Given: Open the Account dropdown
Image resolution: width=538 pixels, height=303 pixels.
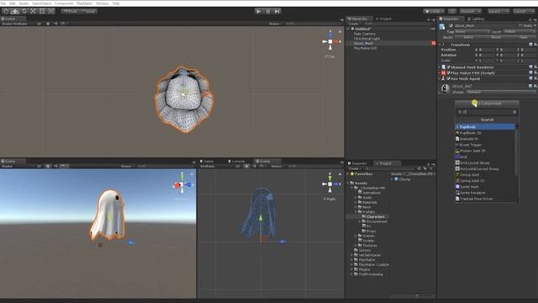Looking at the screenshot, I should (470, 11).
